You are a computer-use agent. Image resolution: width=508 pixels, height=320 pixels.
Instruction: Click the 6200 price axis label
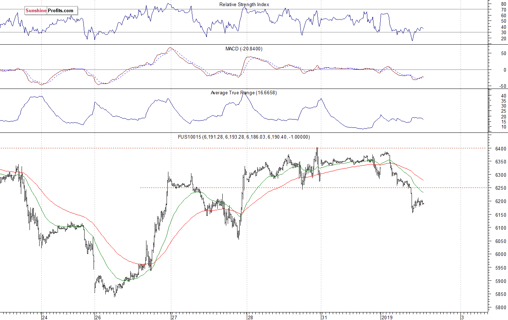501,202
